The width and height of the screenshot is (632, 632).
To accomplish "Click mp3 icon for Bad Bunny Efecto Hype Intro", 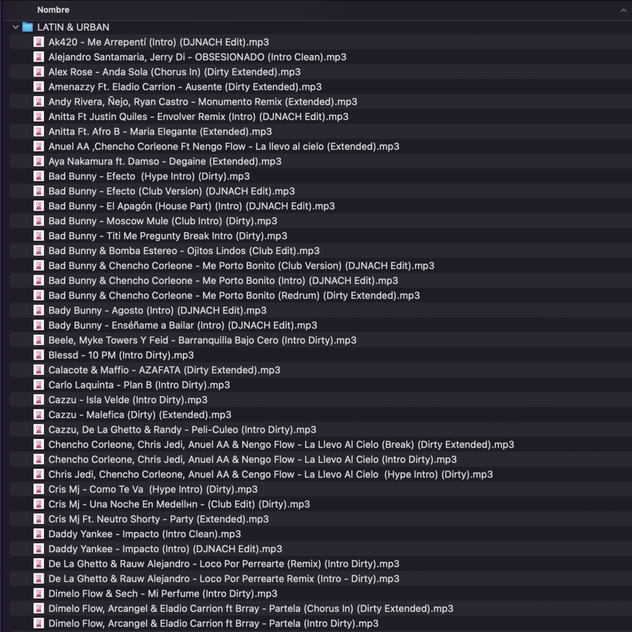I will point(39,176).
